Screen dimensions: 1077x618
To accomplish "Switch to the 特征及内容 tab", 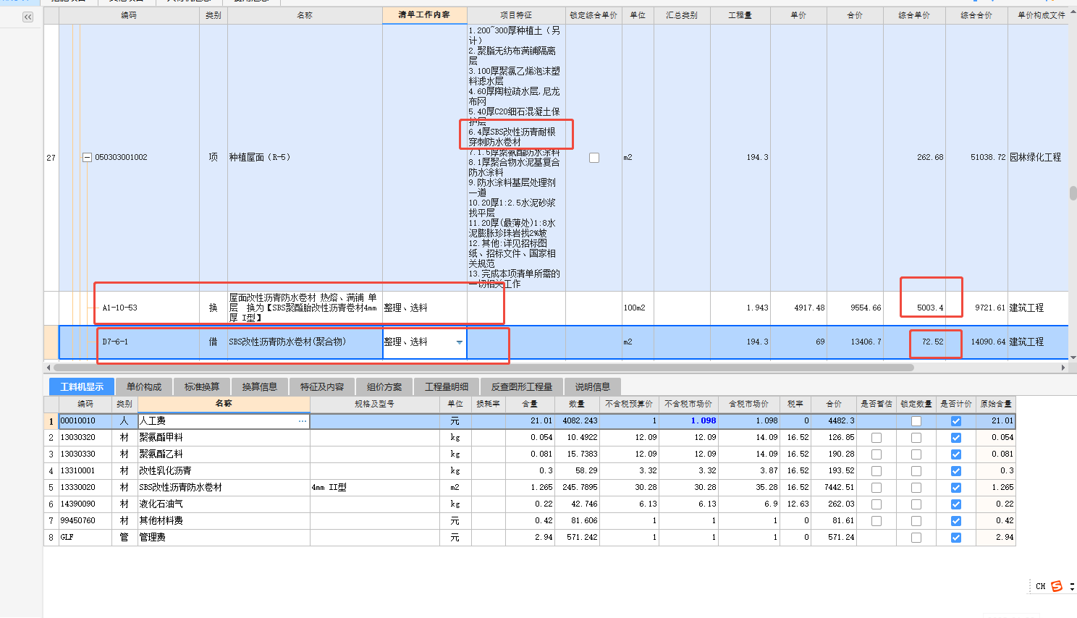I will 322,387.
